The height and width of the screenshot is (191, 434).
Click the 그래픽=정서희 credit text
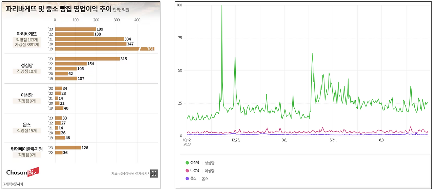point(13,184)
